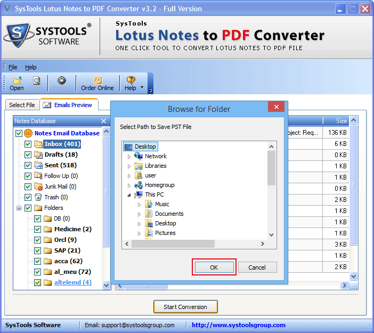
Task: Uncheck the Medicine (2) checkbox
Action: pos(37,229)
